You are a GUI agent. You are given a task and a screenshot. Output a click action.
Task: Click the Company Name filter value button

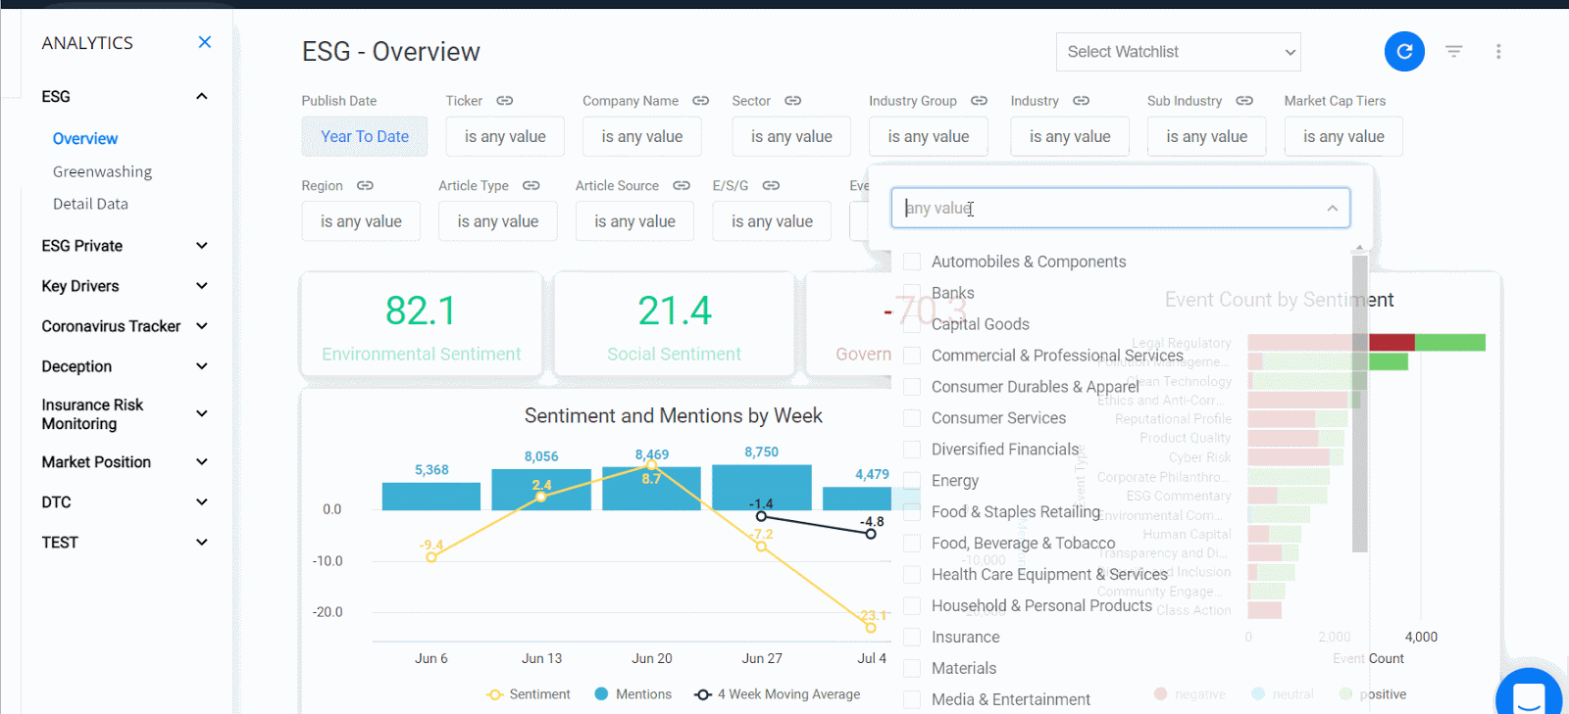coord(641,137)
